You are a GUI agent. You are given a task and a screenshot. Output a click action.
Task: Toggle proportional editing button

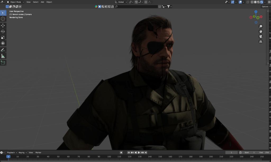pos(146,2)
